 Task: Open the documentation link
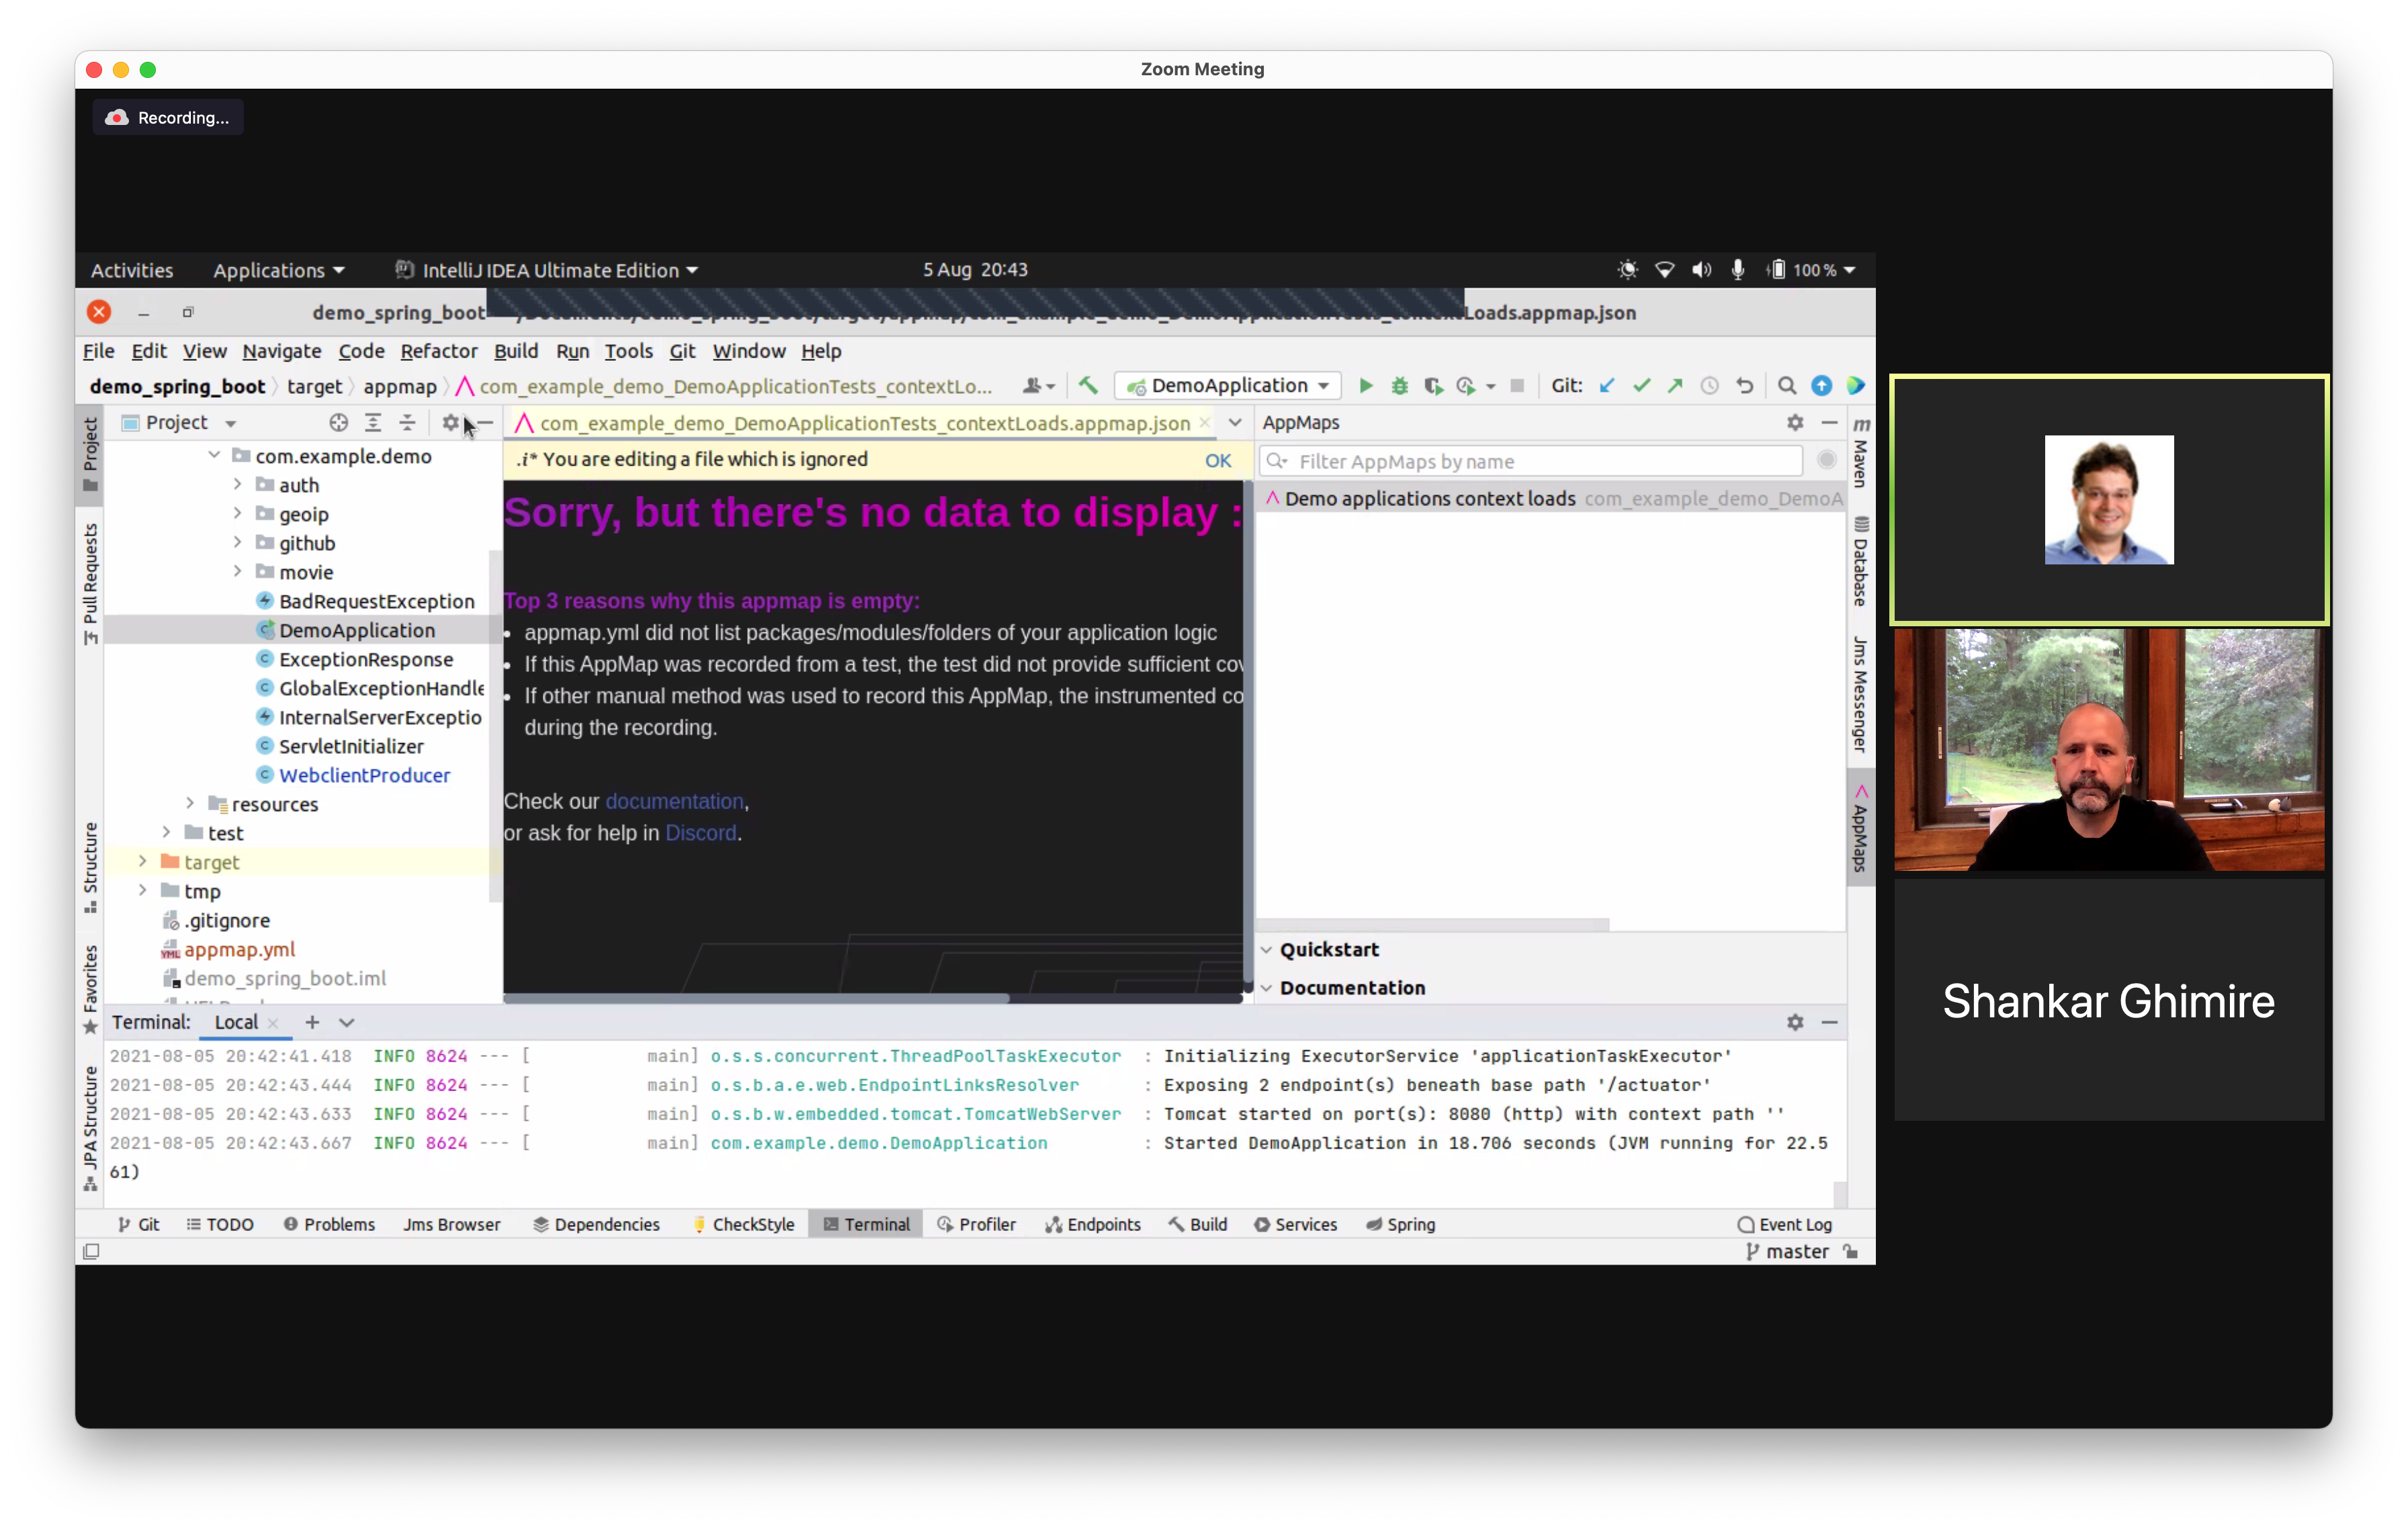tap(674, 802)
